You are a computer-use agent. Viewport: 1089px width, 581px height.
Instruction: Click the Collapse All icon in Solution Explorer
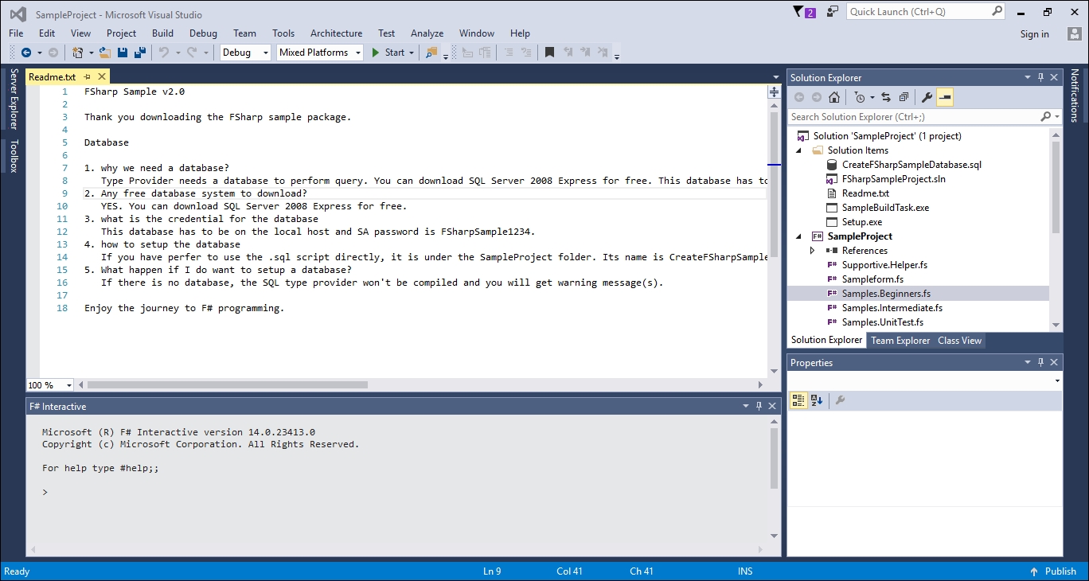pyautogui.click(x=904, y=97)
